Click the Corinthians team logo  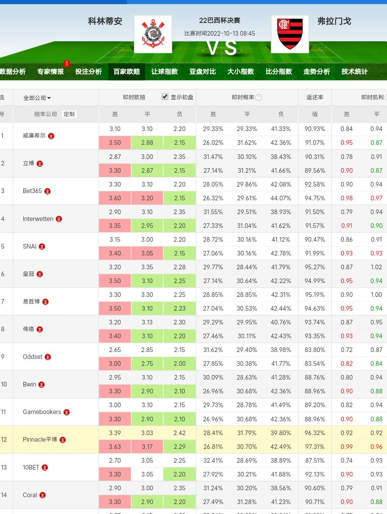tap(153, 34)
